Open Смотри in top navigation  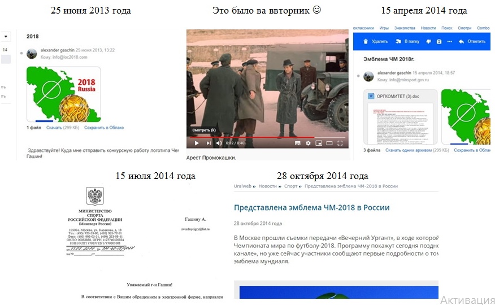click(464, 28)
